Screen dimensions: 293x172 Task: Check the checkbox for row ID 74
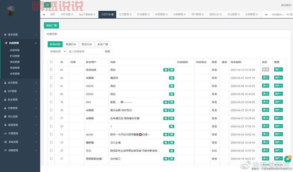(51, 135)
